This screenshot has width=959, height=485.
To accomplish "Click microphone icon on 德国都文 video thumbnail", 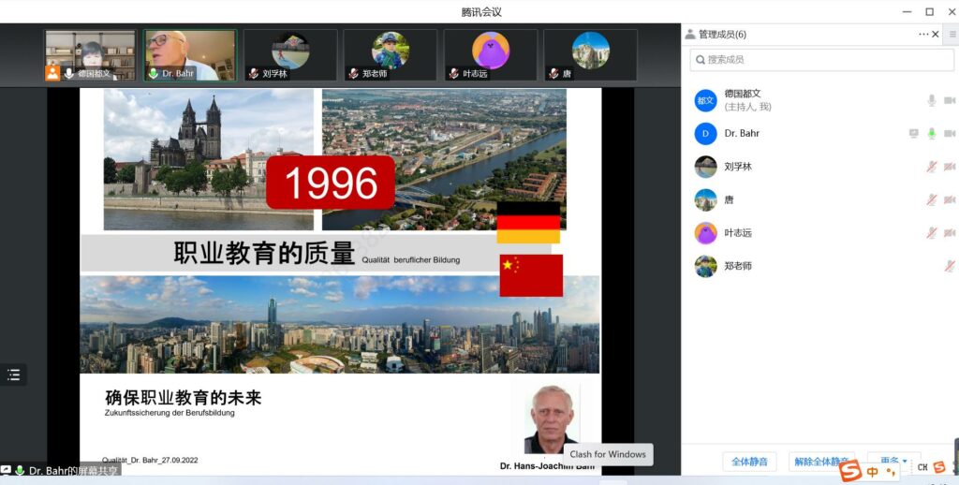I will point(69,73).
